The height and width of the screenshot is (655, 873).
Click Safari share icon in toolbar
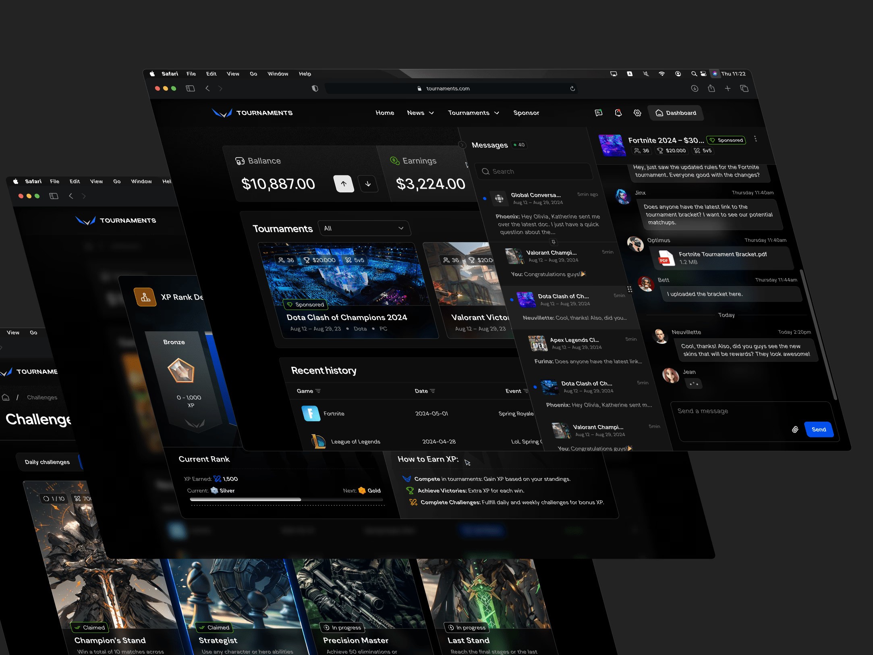coord(711,89)
